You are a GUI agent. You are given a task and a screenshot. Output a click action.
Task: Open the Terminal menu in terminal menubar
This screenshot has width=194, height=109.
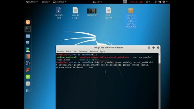94,51
